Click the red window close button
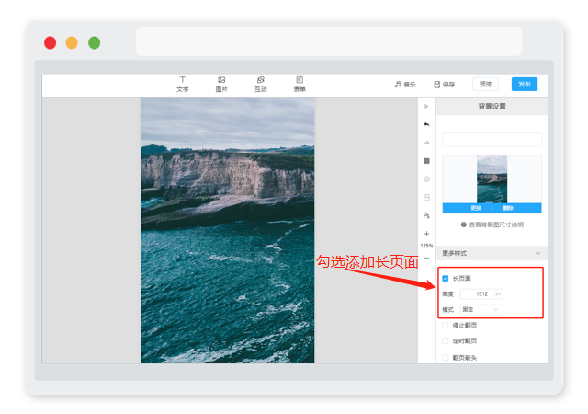Screen dimensions: 588x414 point(51,43)
